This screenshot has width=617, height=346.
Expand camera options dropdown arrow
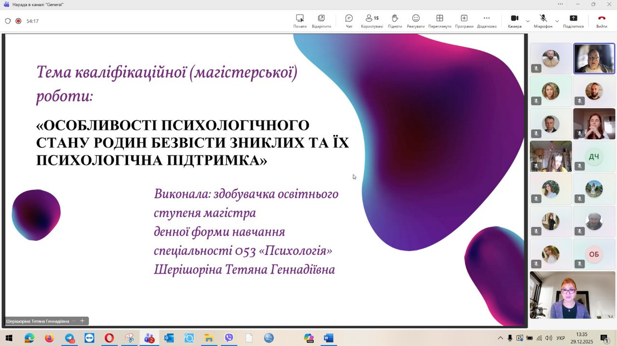[528, 21]
